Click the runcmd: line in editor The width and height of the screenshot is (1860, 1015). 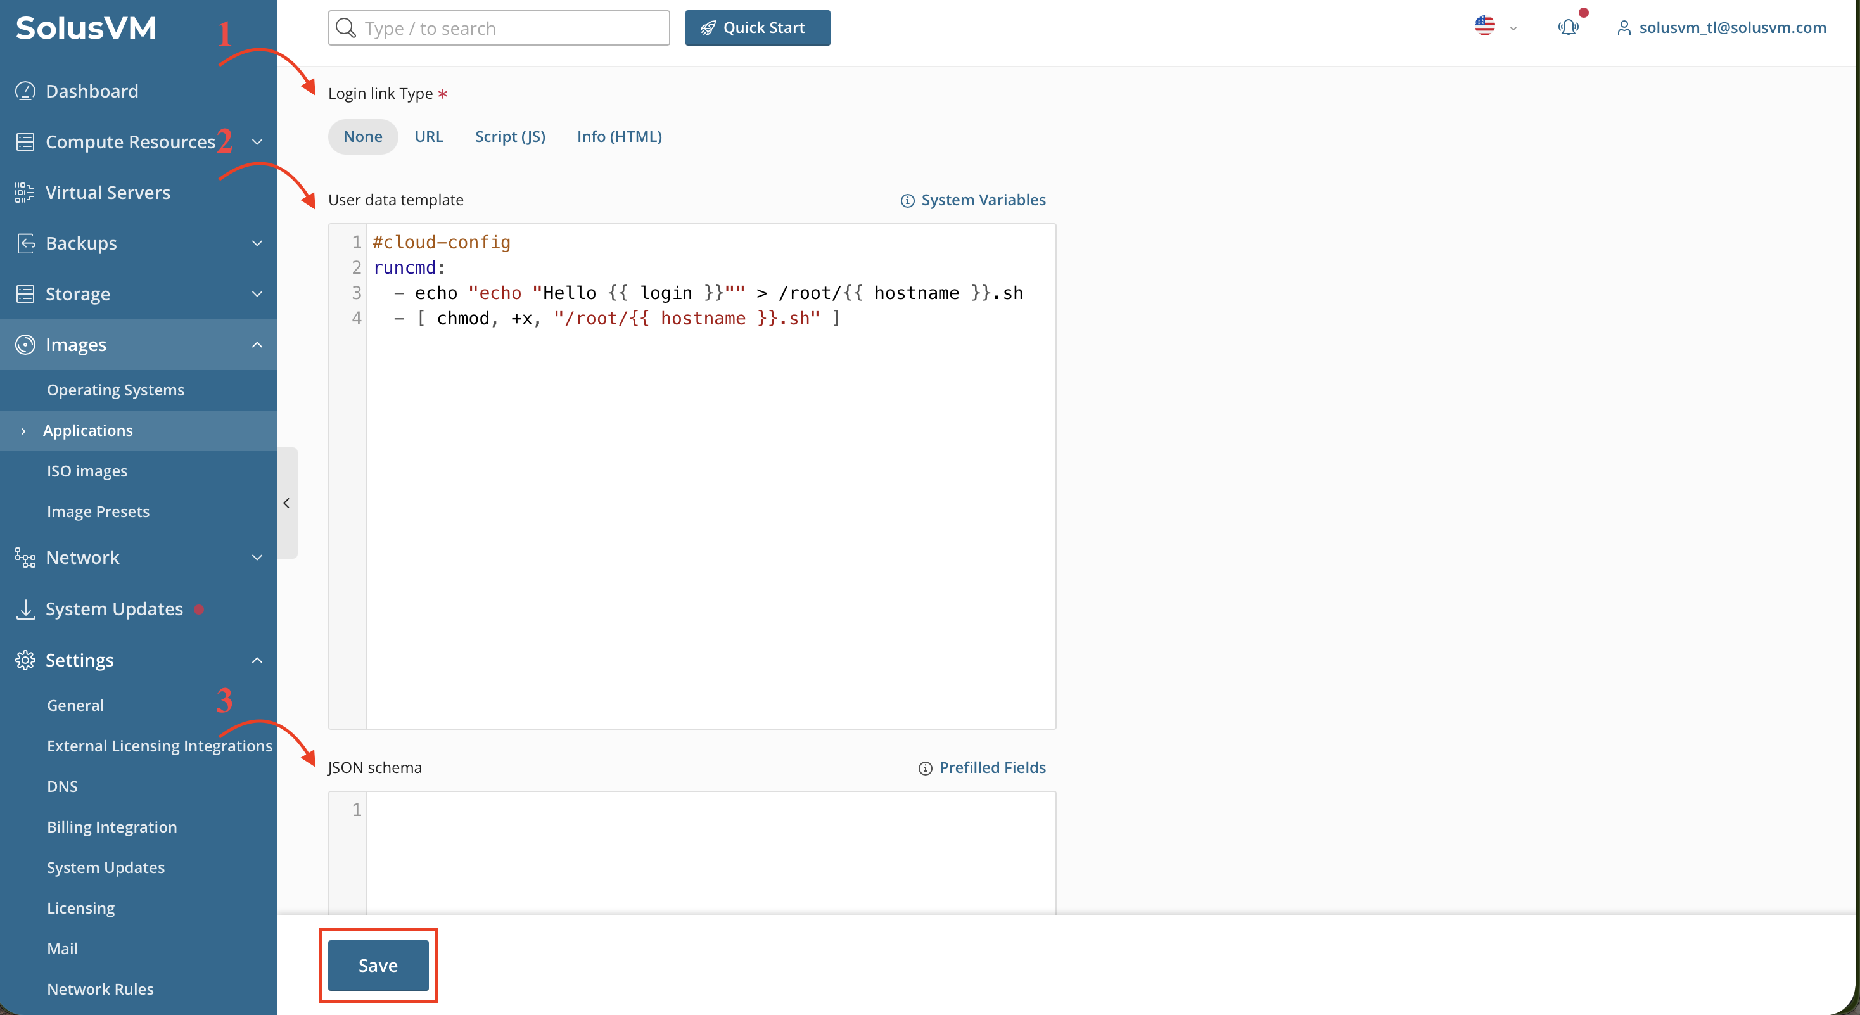coord(409,268)
